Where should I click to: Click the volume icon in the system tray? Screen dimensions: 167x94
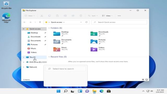coord(152,91)
